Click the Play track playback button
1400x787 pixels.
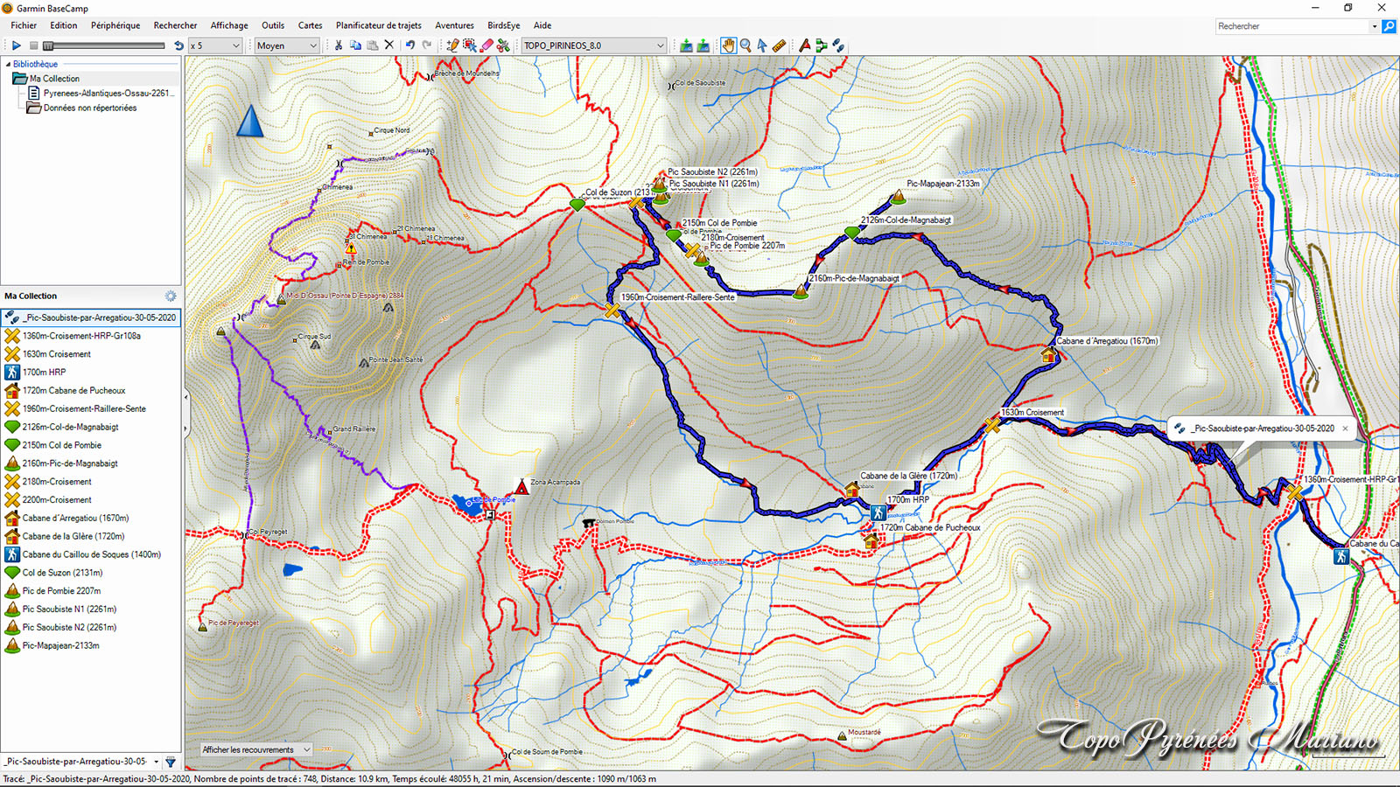(16, 45)
